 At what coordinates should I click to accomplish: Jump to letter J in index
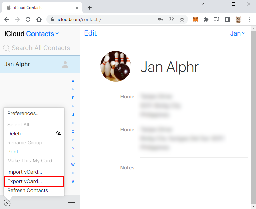pos(73,115)
